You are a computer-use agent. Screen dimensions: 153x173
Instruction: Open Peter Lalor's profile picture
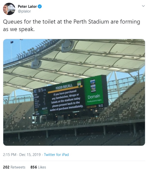9,9
